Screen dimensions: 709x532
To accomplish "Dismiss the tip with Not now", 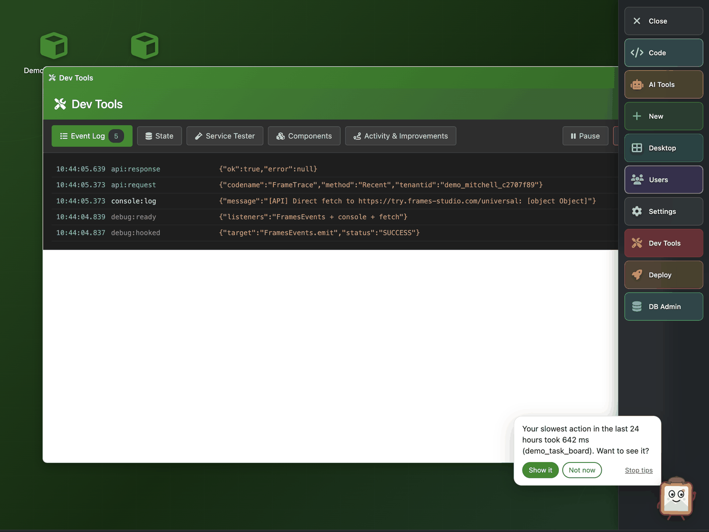I will click(582, 470).
